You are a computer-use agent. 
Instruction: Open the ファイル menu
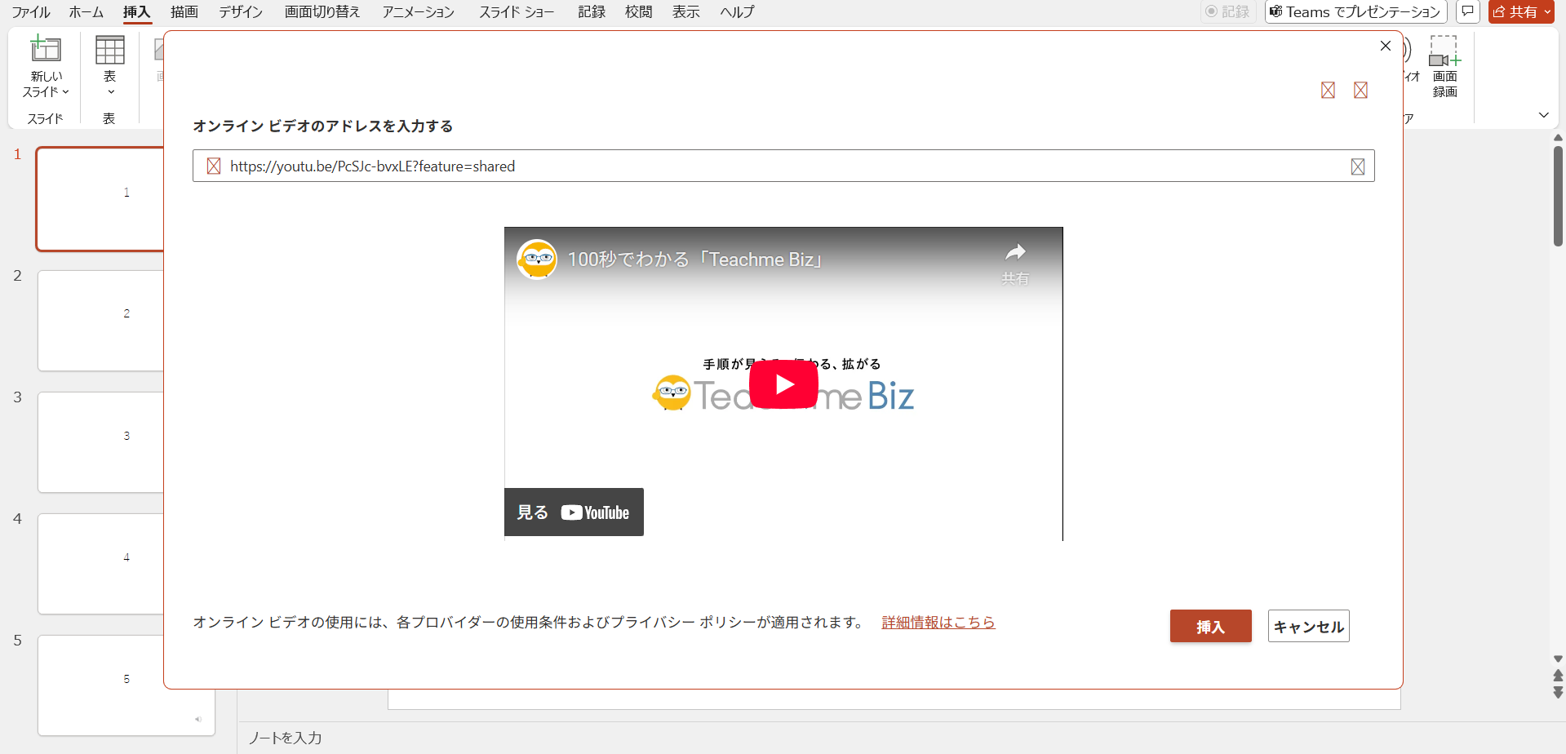pyautogui.click(x=31, y=12)
